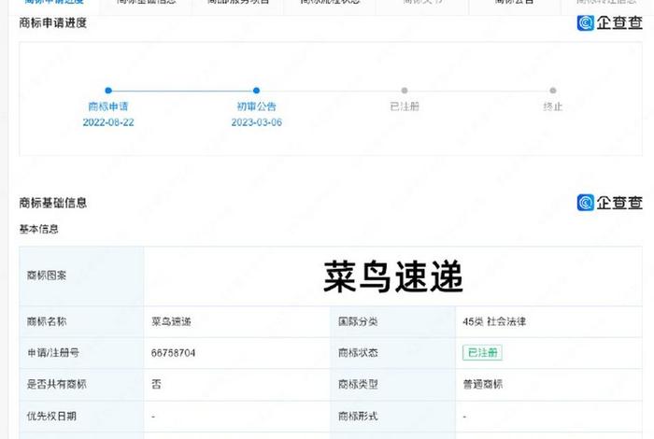Select the 普通商标 value
Viewport: 654px width, 439px height.
coord(483,384)
